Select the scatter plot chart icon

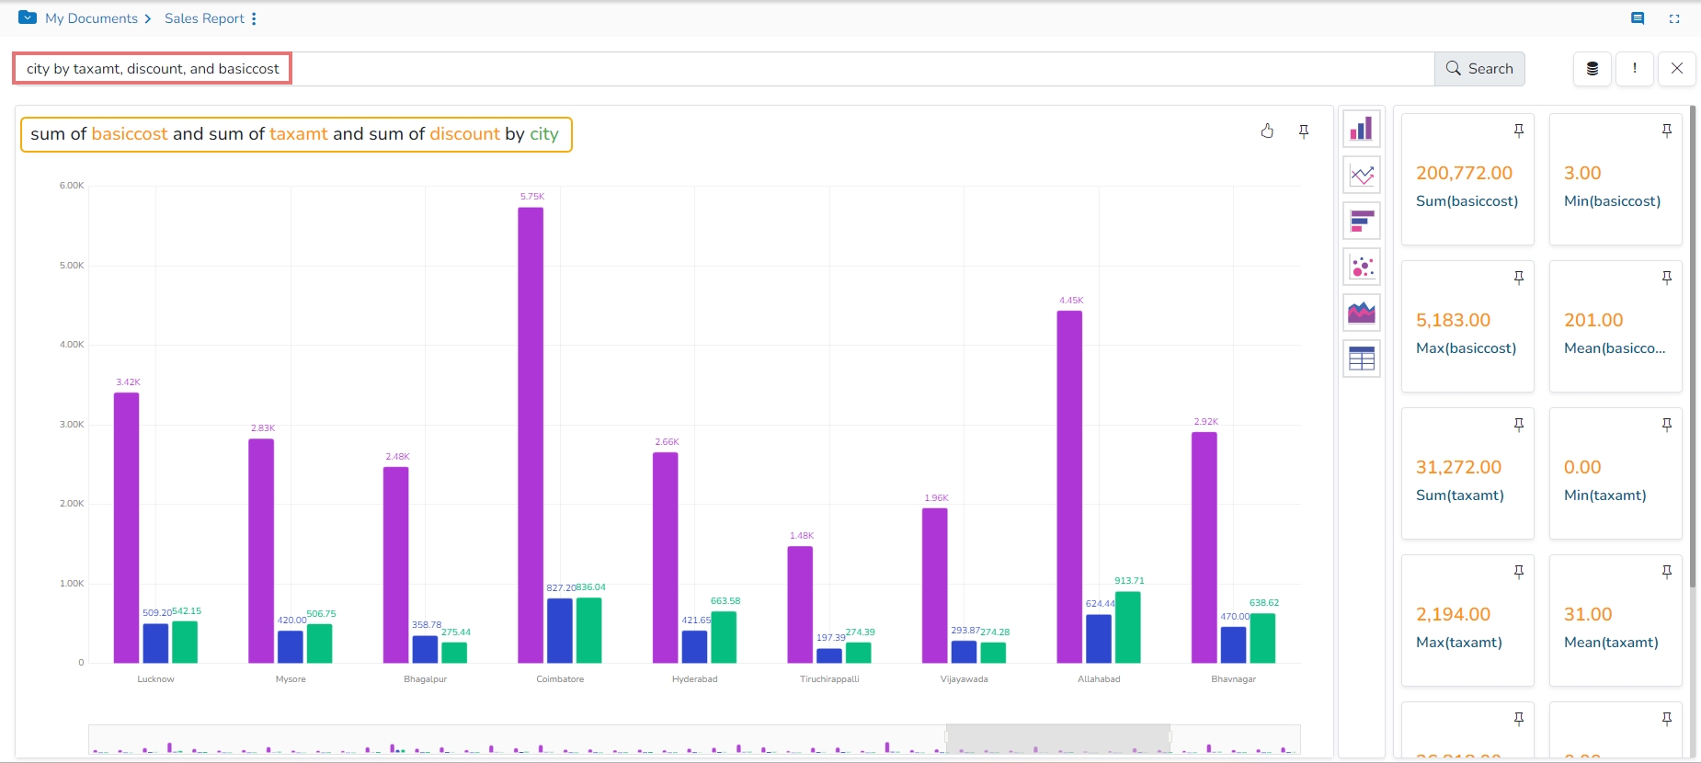coord(1362,267)
